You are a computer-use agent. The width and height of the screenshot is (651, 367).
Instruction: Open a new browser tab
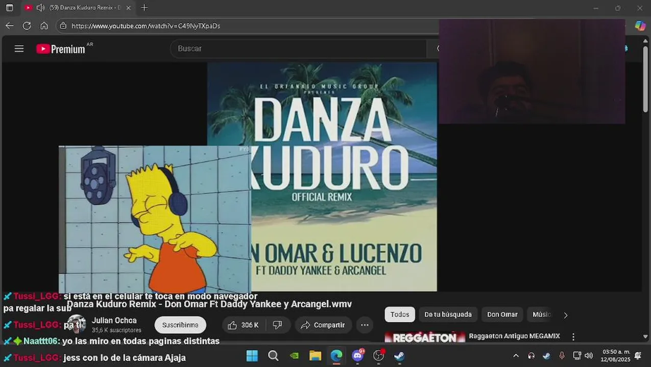[x=144, y=8]
